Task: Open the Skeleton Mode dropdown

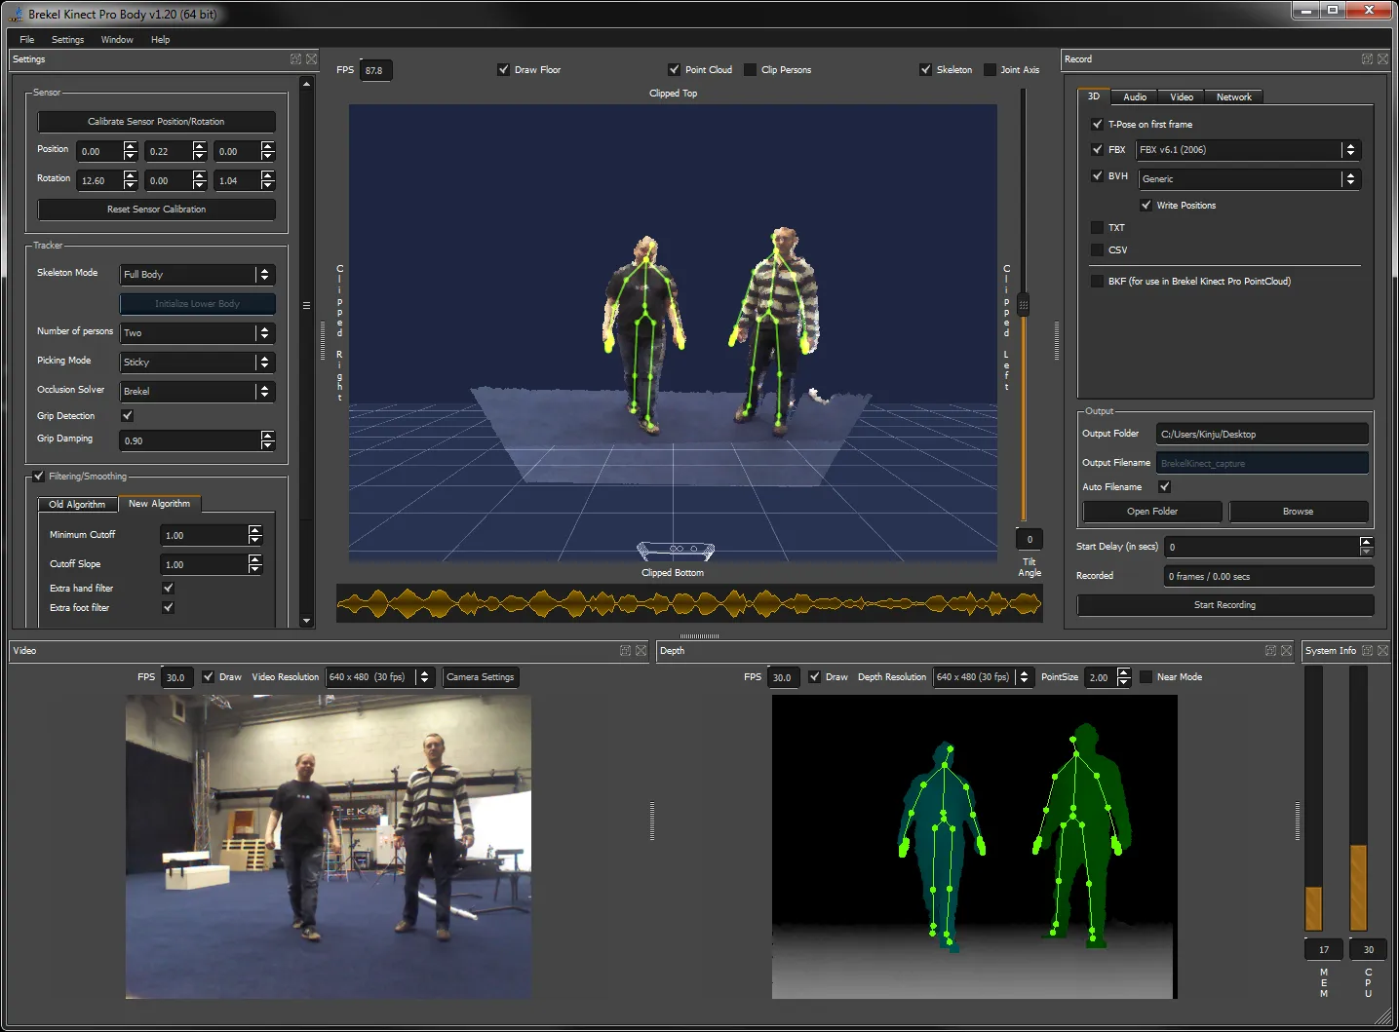Action: (x=198, y=275)
